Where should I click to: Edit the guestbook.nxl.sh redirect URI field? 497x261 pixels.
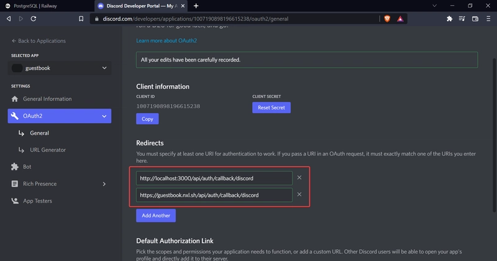pos(214,195)
